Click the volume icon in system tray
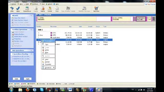164x92 pixels. (144, 90)
